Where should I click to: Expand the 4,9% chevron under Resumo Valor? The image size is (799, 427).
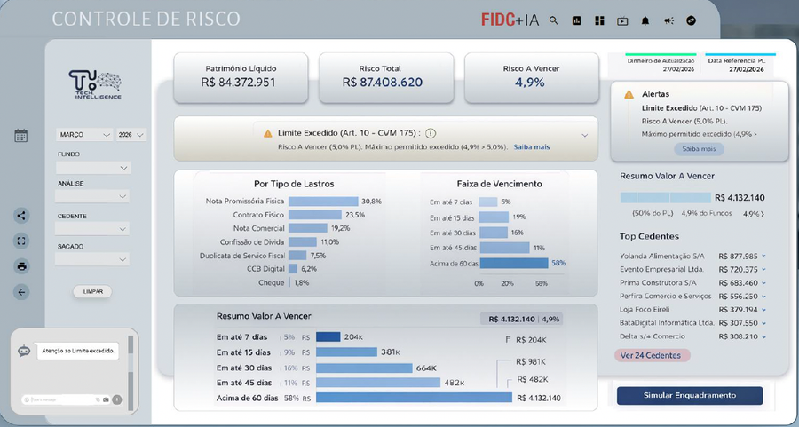click(763, 215)
